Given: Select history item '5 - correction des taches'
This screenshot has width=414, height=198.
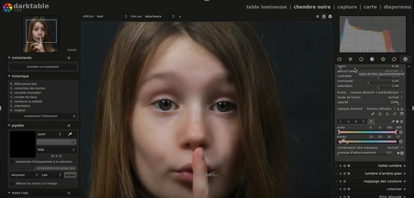Looking at the screenshot, I should pos(28,88).
